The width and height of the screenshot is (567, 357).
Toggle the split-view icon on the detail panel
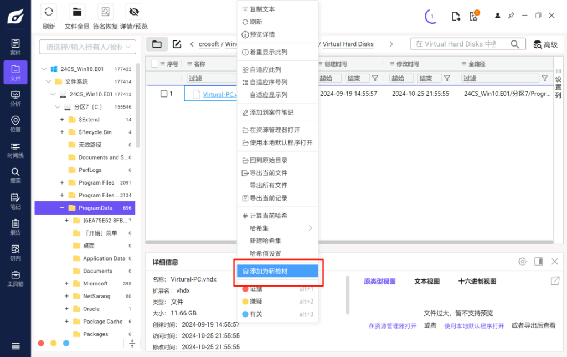point(538,261)
